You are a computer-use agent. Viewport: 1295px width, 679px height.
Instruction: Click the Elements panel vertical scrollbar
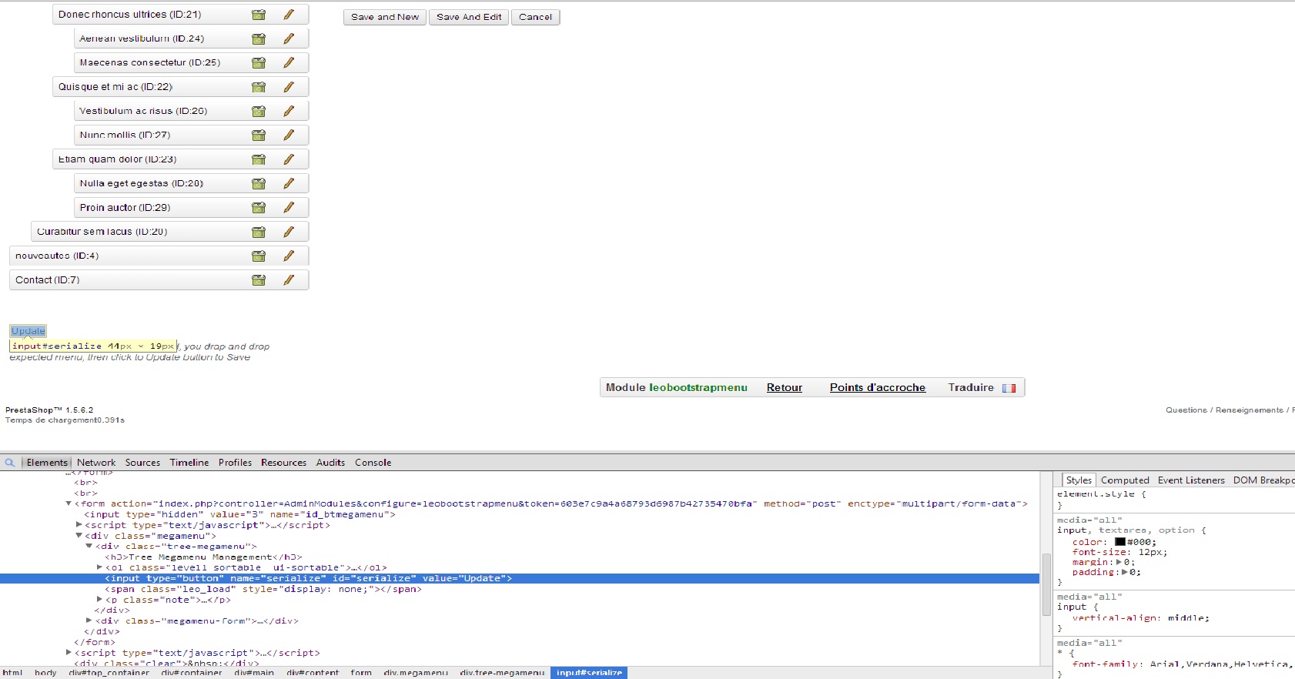coord(1046,584)
